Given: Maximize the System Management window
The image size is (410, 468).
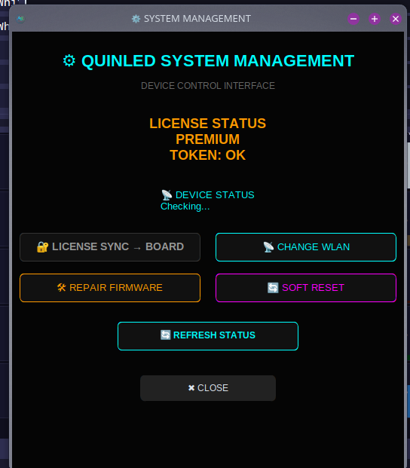Looking at the screenshot, I should point(375,19).
